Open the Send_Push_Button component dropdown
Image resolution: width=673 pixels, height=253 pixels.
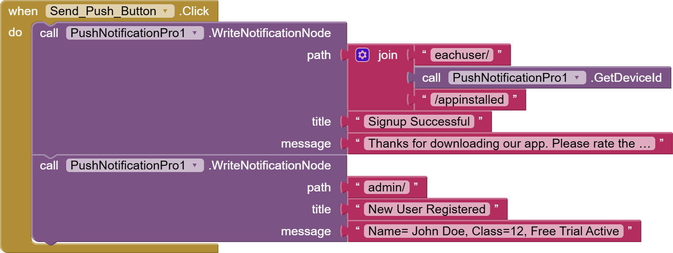[x=165, y=11]
